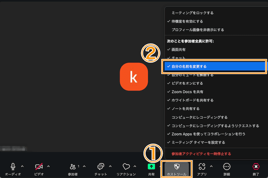Expand video options chevron next to camera
Viewport: 268px width, 178px height.
click(49, 166)
